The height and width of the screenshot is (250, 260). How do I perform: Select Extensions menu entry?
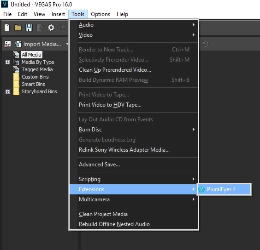134,189
